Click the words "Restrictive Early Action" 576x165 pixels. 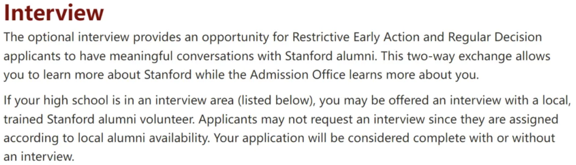[358, 37]
